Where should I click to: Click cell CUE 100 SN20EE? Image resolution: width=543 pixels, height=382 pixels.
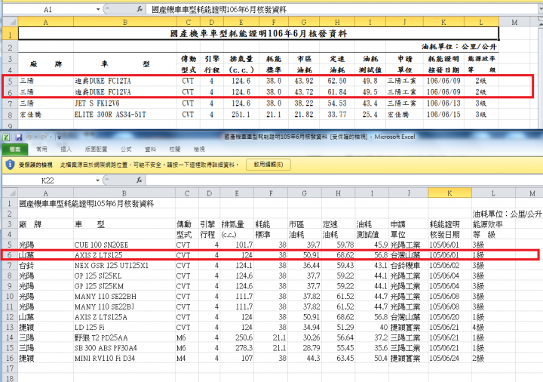(124, 245)
